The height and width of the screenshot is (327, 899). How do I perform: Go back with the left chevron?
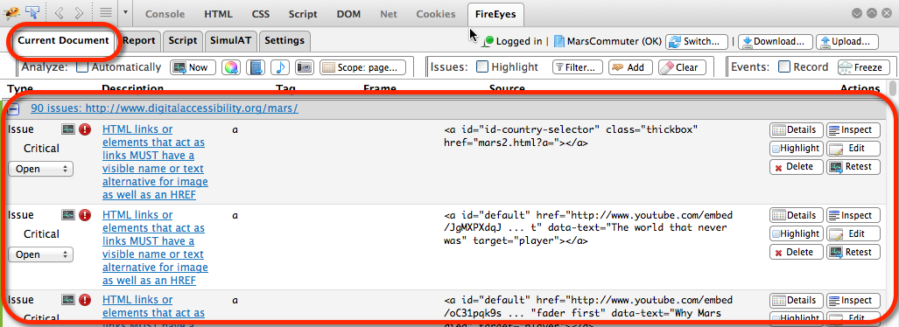click(59, 12)
